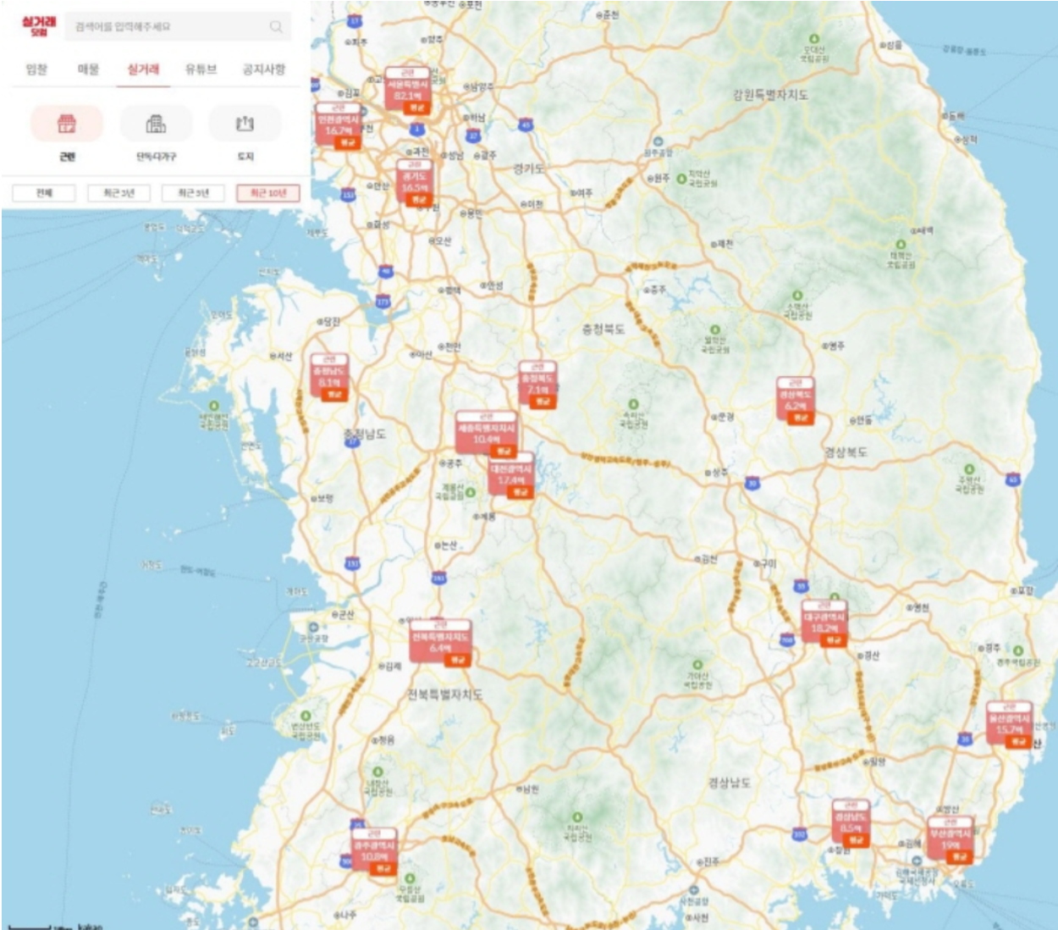The image size is (1058, 930).
Task: Switch to the 입찰 tab
Action: click(x=36, y=69)
